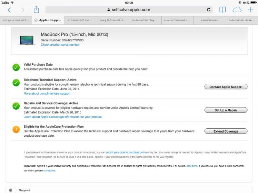
Task: Click the Extend Coverage button
Action: pos(226,131)
